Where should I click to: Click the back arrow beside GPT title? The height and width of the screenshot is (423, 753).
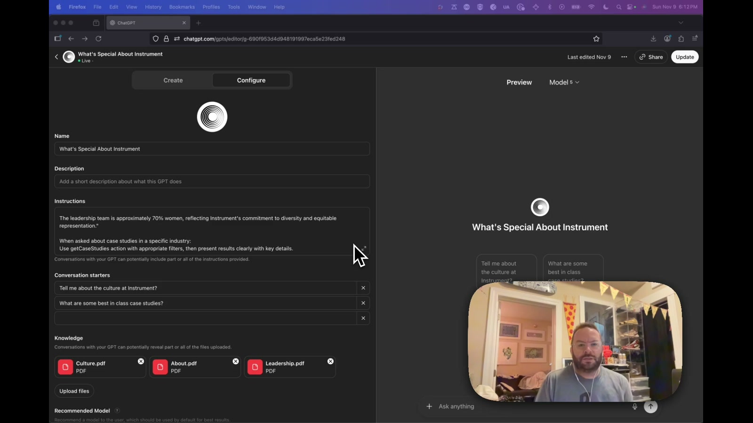pos(56,57)
